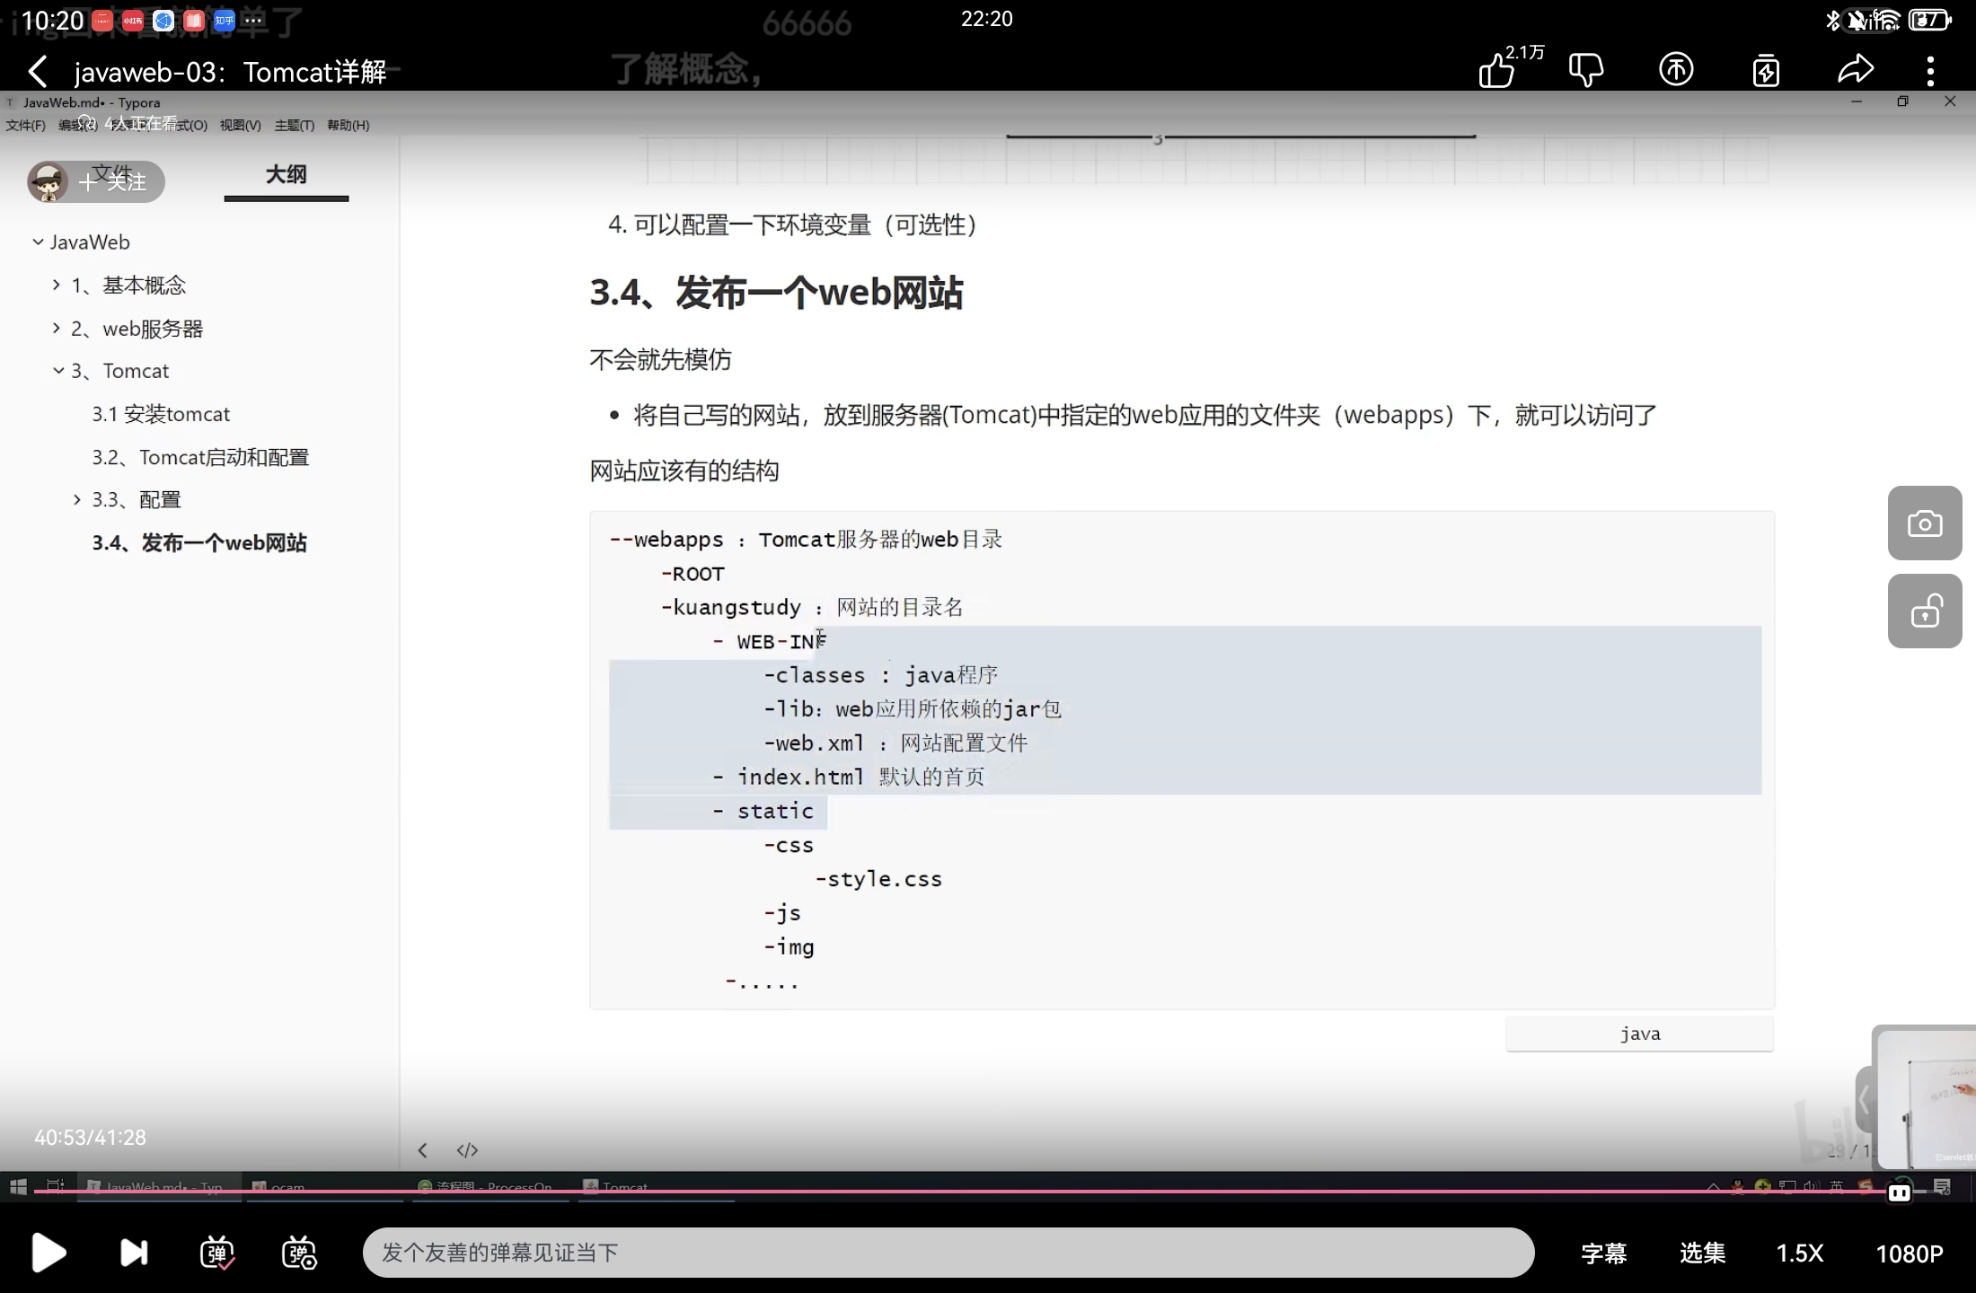The height and width of the screenshot is (1293, 1976).
Task: Follow the uploader with +关注 button
Action: (113, 182)
